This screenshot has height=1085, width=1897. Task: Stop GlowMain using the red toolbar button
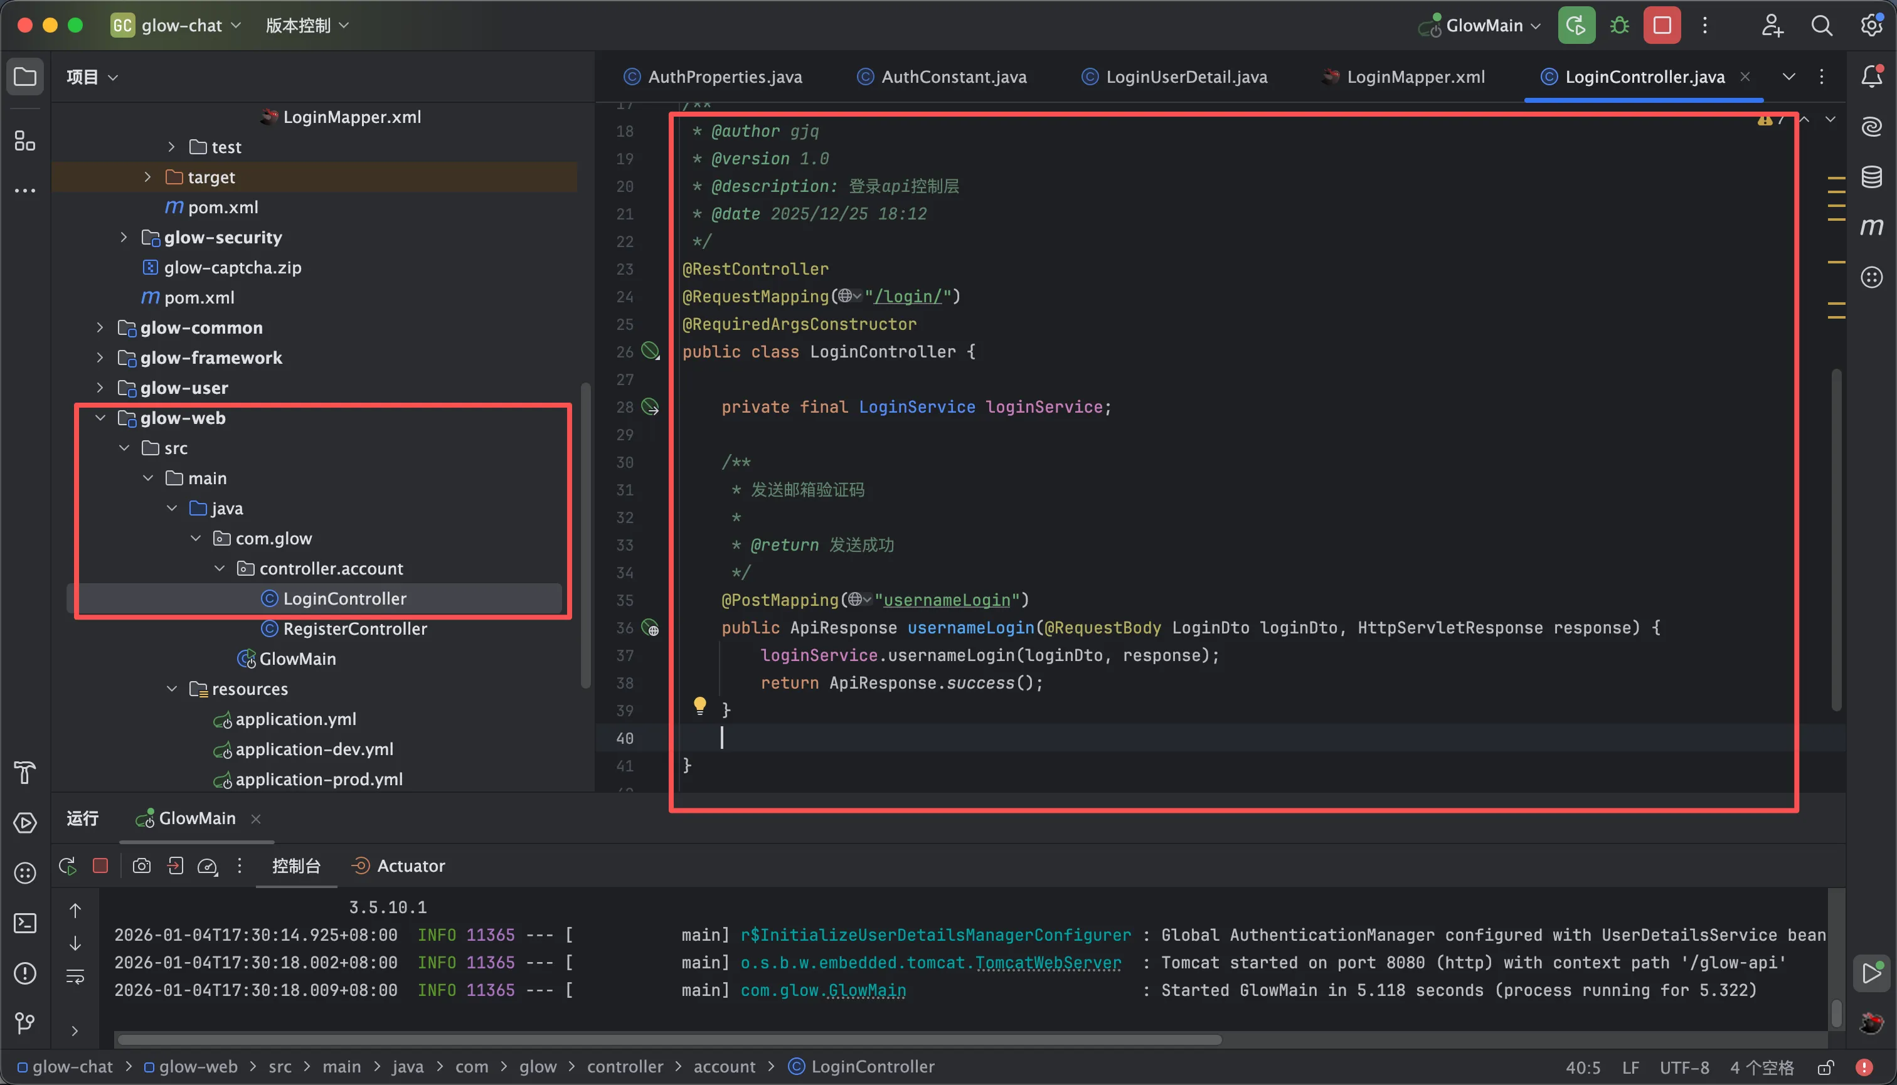point(1662,25)
